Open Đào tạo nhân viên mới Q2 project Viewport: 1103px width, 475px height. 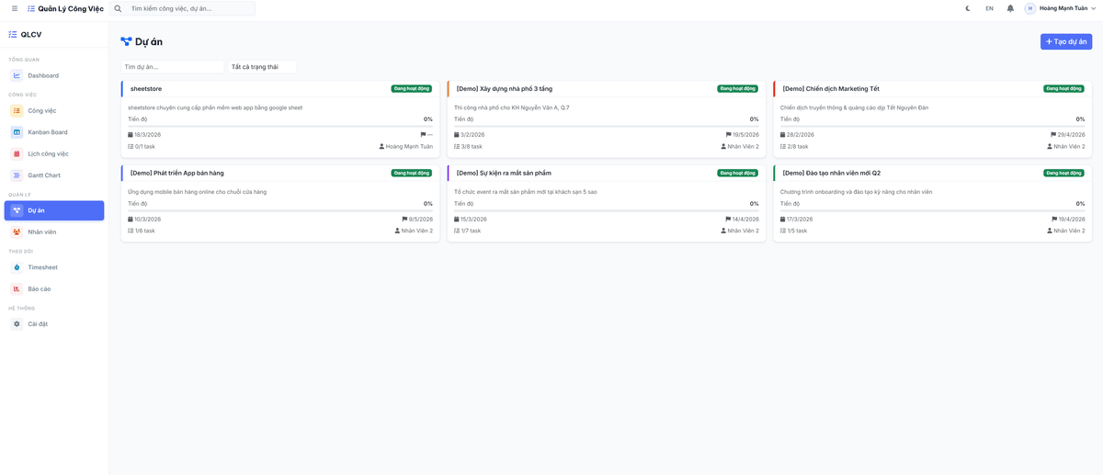click(x=831, y=173)
